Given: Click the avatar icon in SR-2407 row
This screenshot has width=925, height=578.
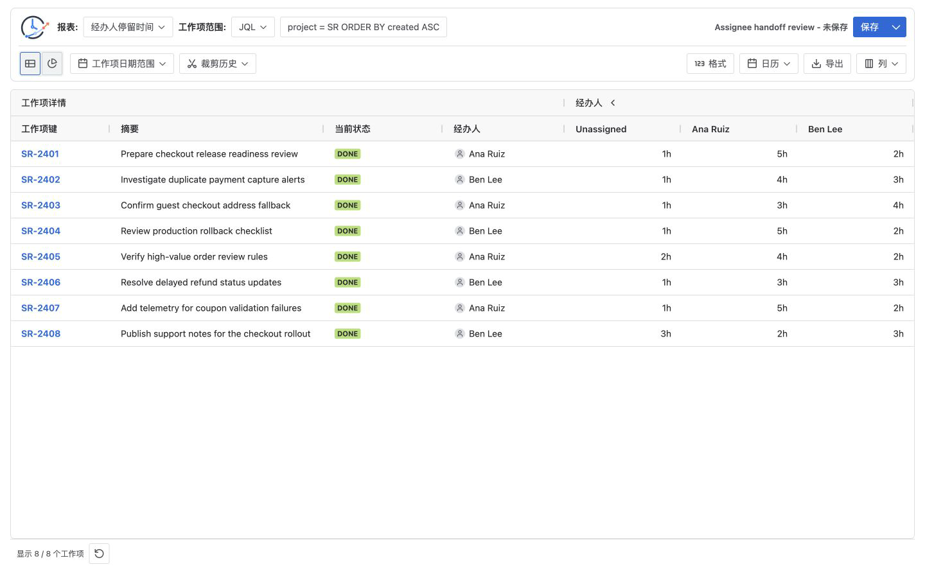Looking at the screenshot, I should click(x=460, y=308).
